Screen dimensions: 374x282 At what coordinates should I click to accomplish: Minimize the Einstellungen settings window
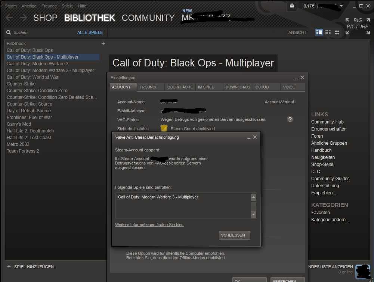click(x=296, y=78)
